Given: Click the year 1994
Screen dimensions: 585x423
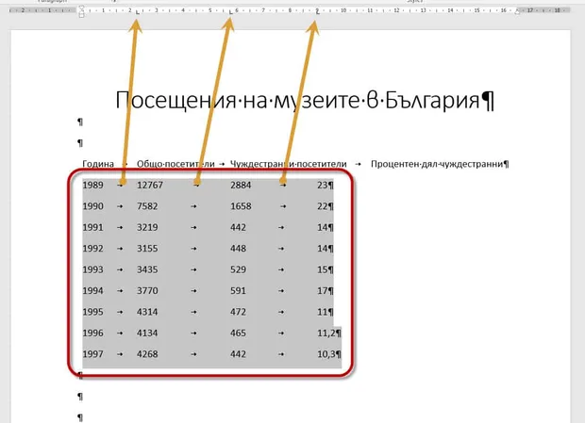Looking at the screenshot, I should [92, 291].
